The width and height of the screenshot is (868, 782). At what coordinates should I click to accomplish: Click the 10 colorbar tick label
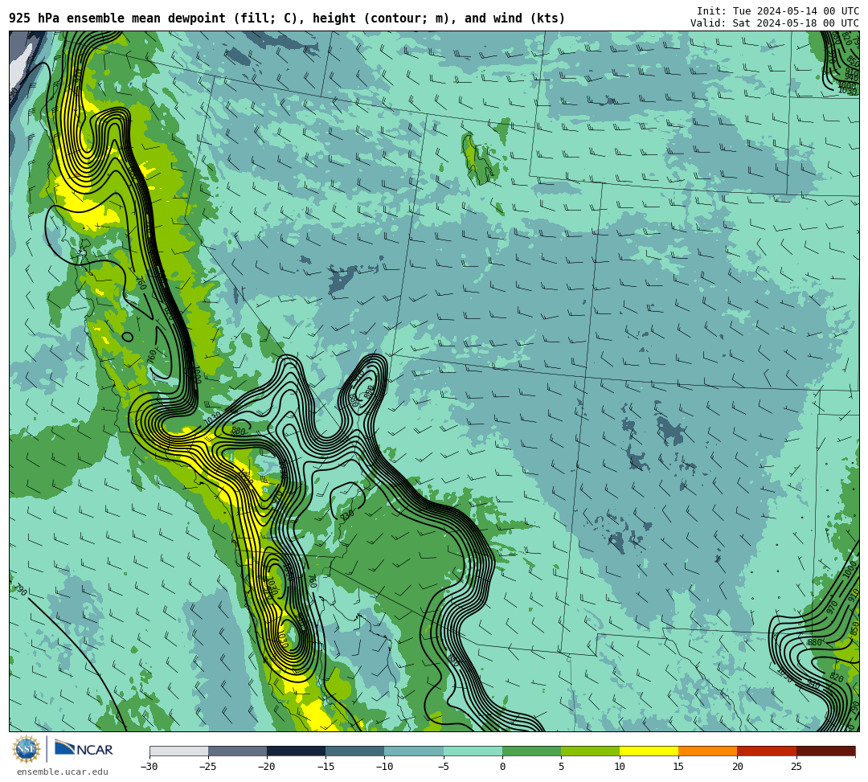(x=620, y=767)
